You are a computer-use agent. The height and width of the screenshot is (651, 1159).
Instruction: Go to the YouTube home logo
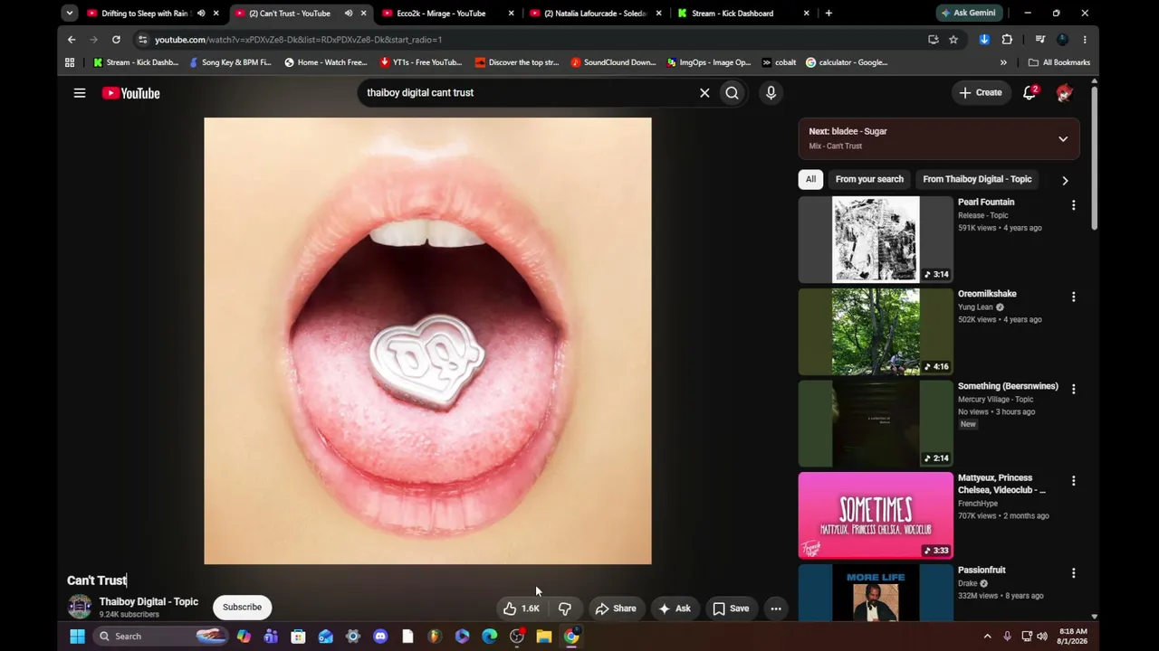[130, 93]
